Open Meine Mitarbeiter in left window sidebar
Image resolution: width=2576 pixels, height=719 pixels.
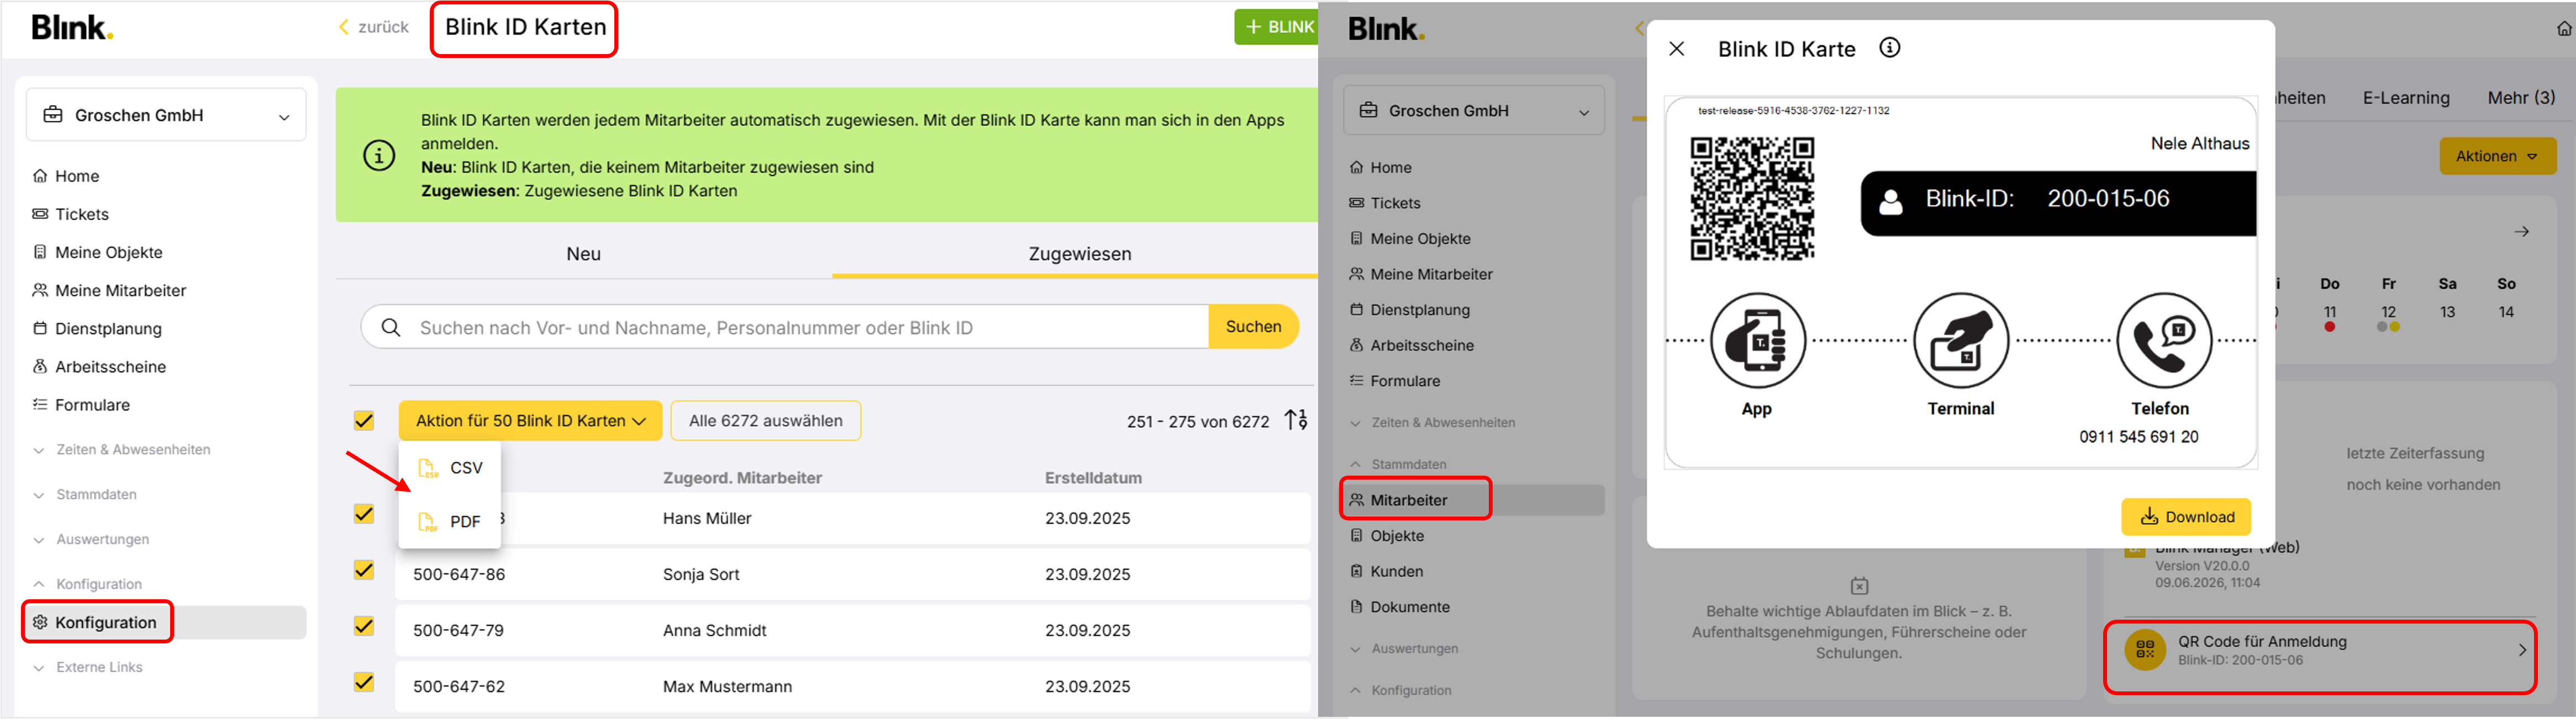point(110,291)
